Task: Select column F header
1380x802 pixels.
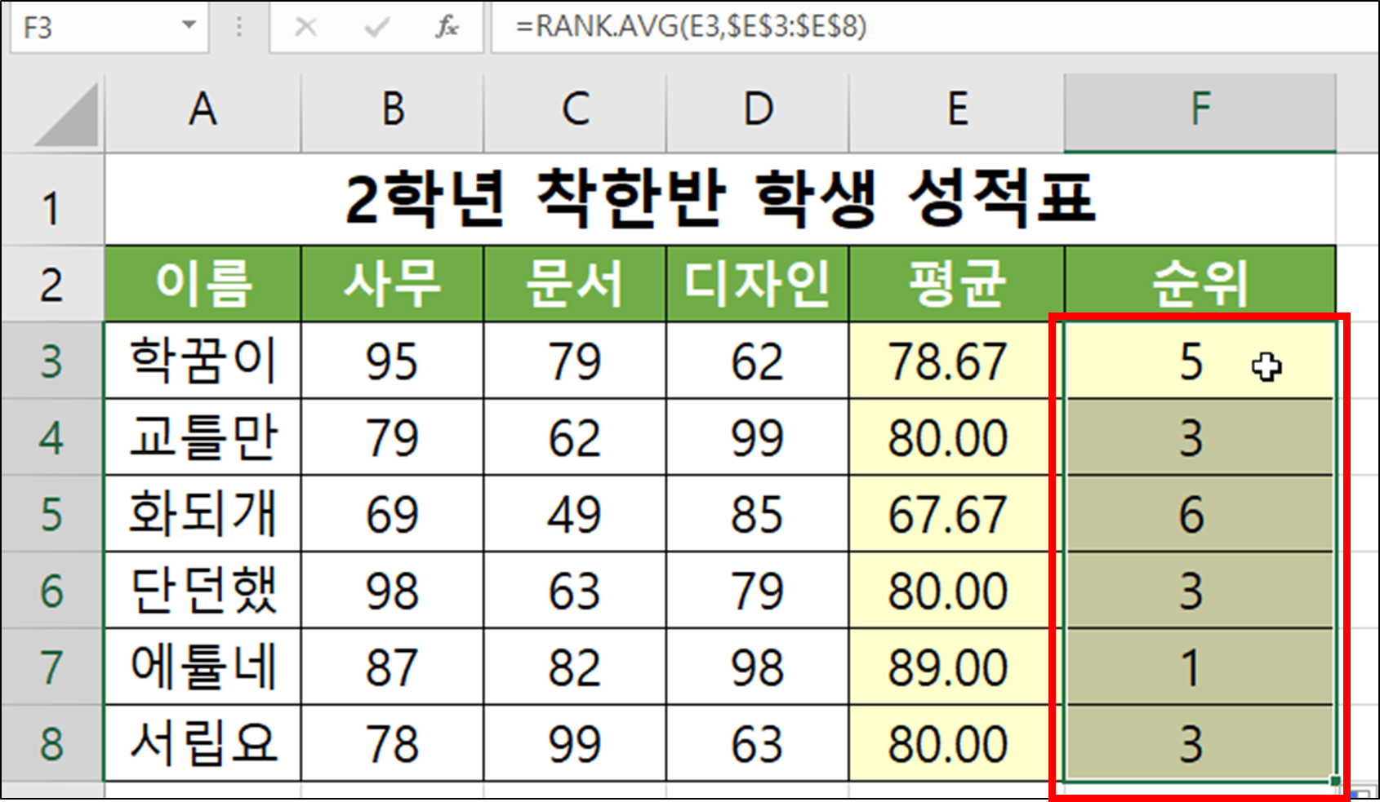Action: [1199, 110]
